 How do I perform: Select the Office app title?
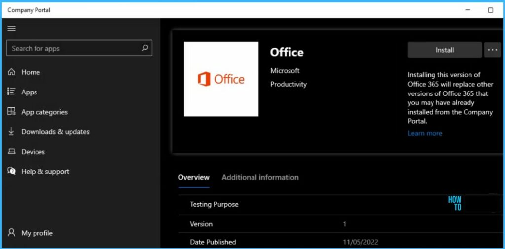[287, 52]
